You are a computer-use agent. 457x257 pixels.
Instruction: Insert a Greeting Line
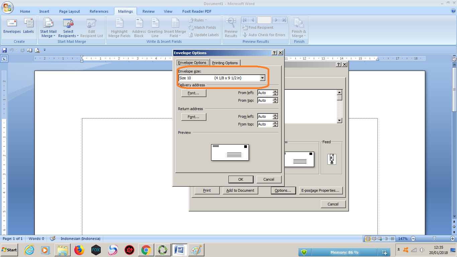point(155,28)
